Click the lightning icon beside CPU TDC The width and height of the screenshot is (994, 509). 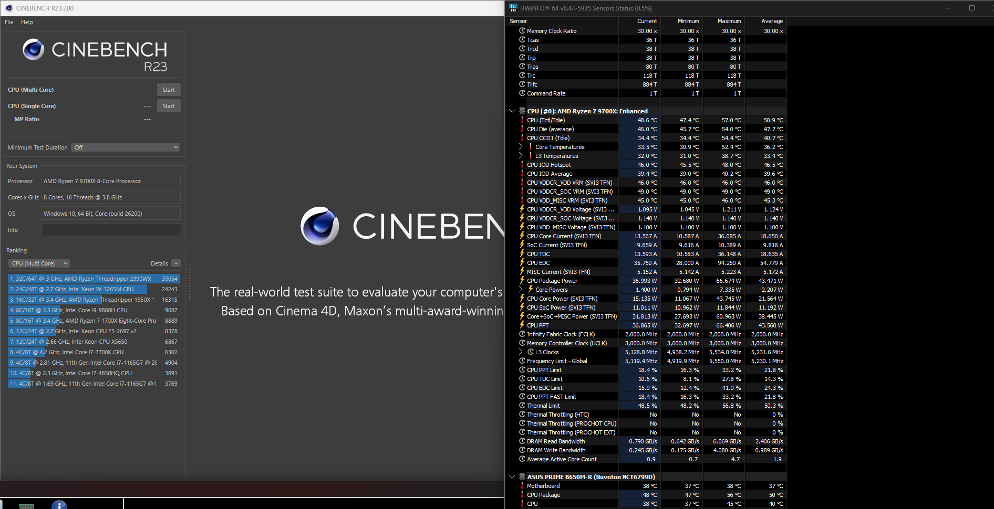point(522,253)
